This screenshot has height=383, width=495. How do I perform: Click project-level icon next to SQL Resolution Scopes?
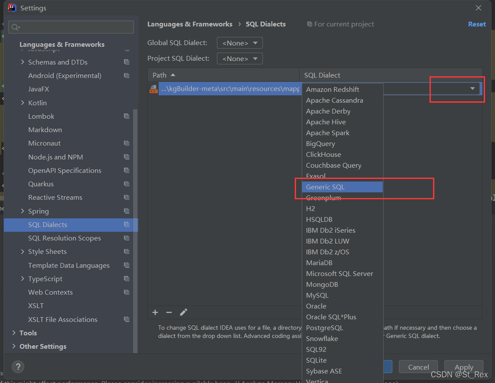click(127, 238)
